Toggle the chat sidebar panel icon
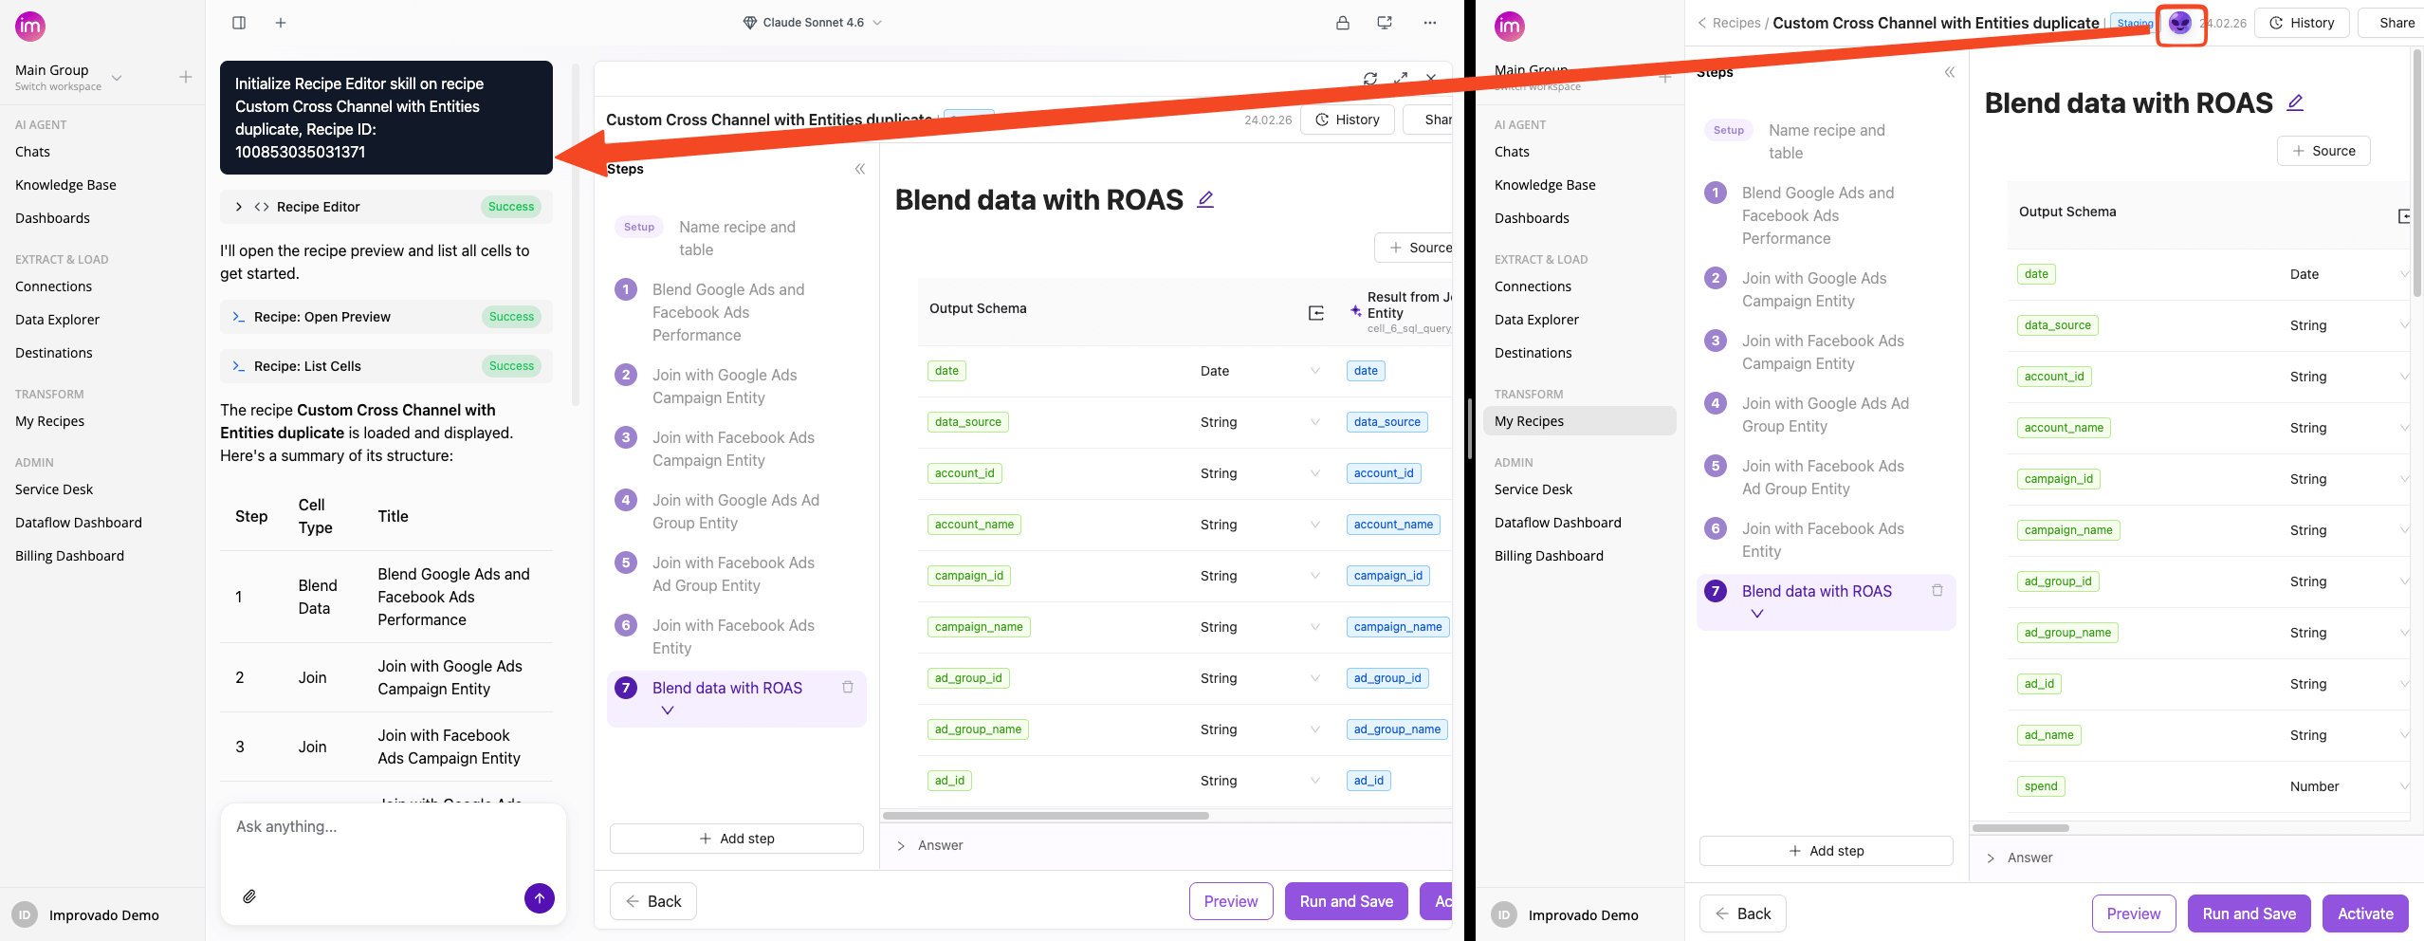Image resolution: width=2424 pixels, height=941 pixels. click(x=239, y=23)
